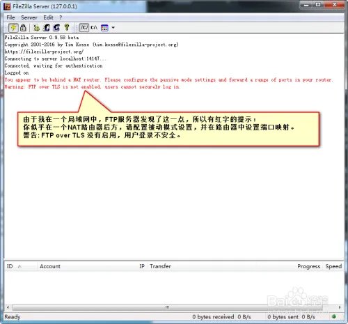Sort connections by ID column header
This screenshot has height=324, width=348.
pos(21,266)
